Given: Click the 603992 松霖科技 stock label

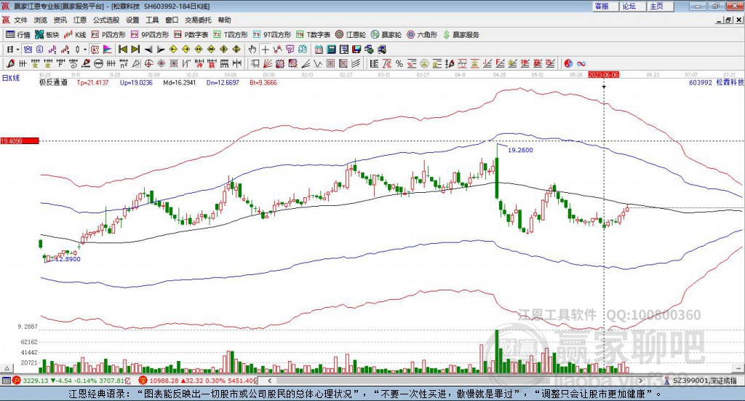Looking at the screenshot, I should tap(717, 83).
